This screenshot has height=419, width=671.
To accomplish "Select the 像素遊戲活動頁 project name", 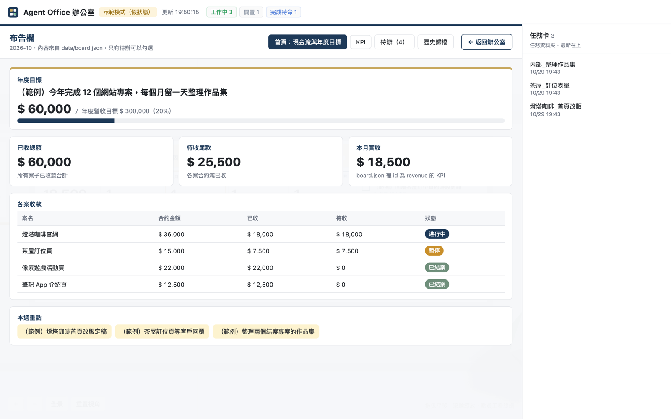I will pos(43,268).
